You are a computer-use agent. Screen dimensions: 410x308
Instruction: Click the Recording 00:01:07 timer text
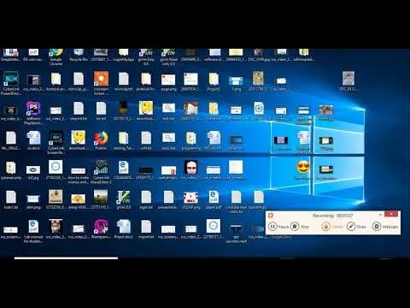[x=332, y=216]
